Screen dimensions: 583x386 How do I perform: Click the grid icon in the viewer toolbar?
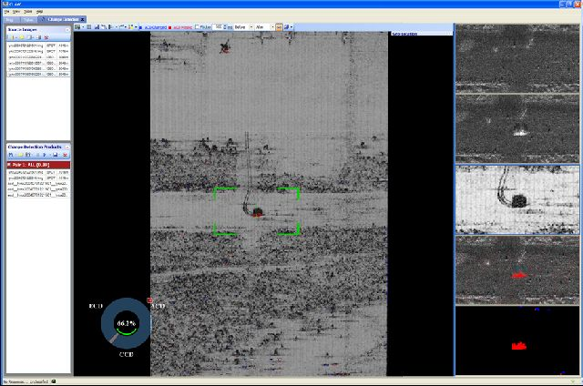pyautogui.click(x=89, y=27)
